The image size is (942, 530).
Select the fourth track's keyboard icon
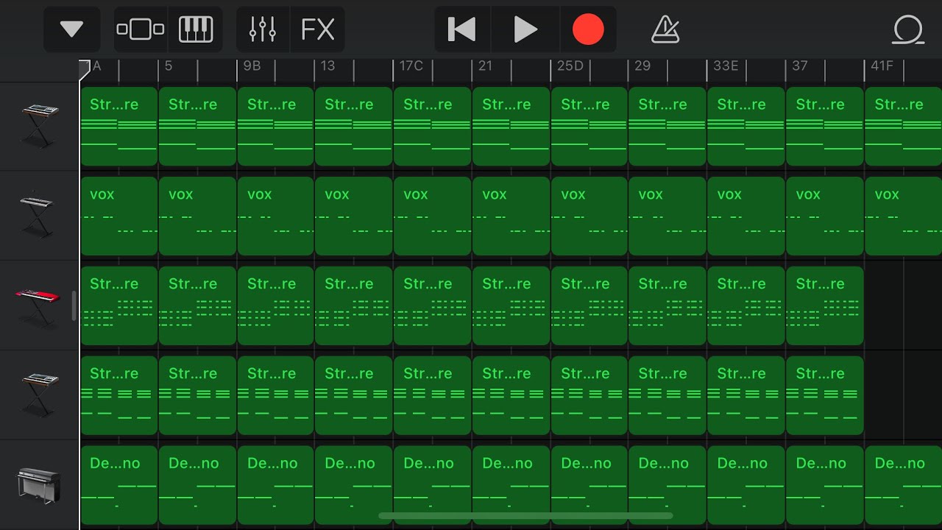tap(40, 396)
